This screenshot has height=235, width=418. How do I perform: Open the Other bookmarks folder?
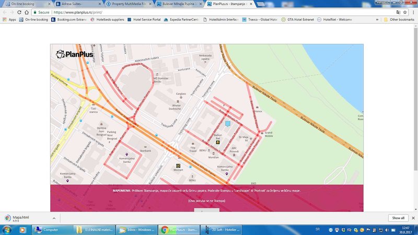[x=398, y=19]
